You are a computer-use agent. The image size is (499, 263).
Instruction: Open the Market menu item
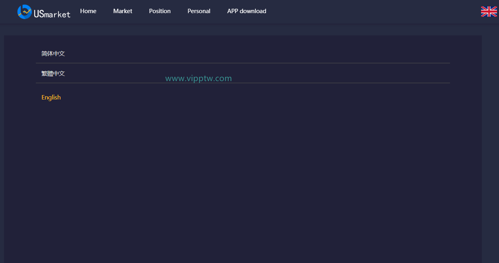pos(123,11)
